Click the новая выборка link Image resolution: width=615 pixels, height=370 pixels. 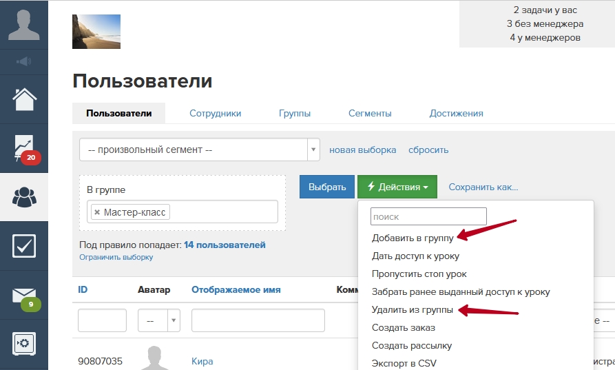pyautogui.click(x=362, y=150)
